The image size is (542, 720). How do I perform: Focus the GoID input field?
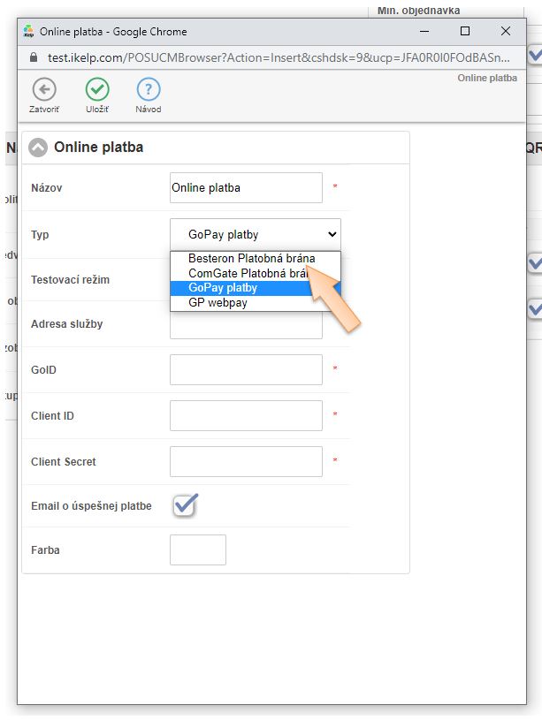pos(246,369)
